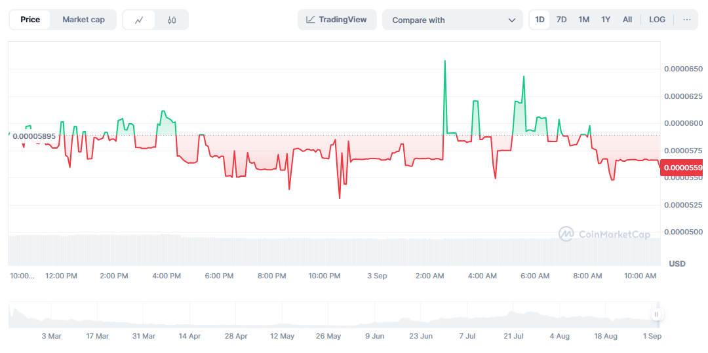Select the 1M time range
Viewport: 708px width, 353px height.
(x=584, y=20)
